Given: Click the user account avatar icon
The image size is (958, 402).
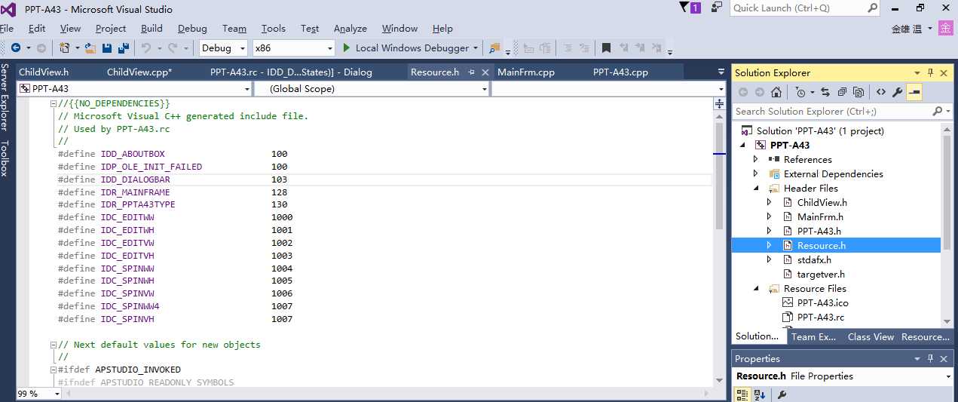Looking at the screenshot, I should (x=947, y=29).
